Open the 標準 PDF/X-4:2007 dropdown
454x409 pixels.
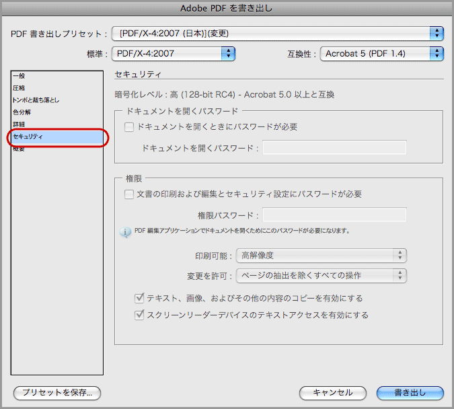coord(173,54)
